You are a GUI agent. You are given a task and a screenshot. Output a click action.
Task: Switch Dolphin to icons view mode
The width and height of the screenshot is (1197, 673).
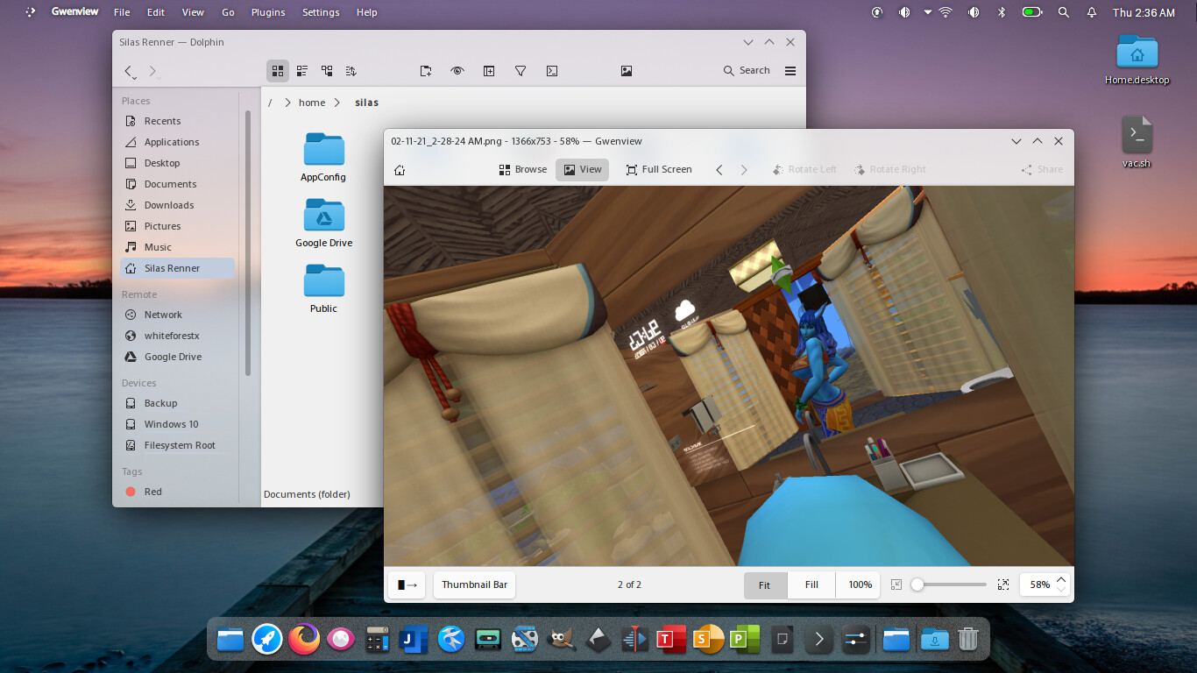[278, 71]
